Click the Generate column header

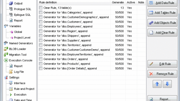(x=118, y=3)
